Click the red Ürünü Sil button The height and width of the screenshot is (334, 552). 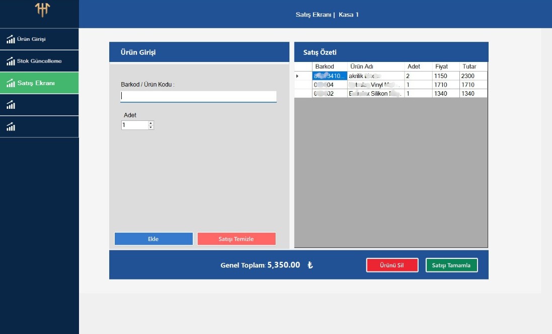pos(392,265)
